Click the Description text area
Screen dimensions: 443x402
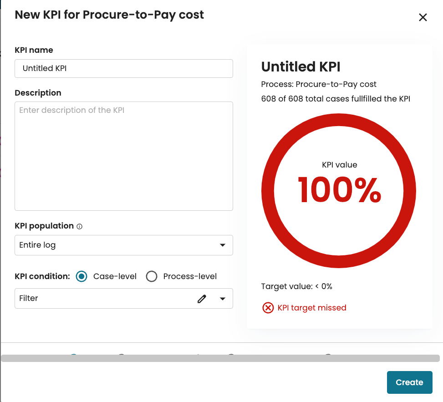pos(123,156)
